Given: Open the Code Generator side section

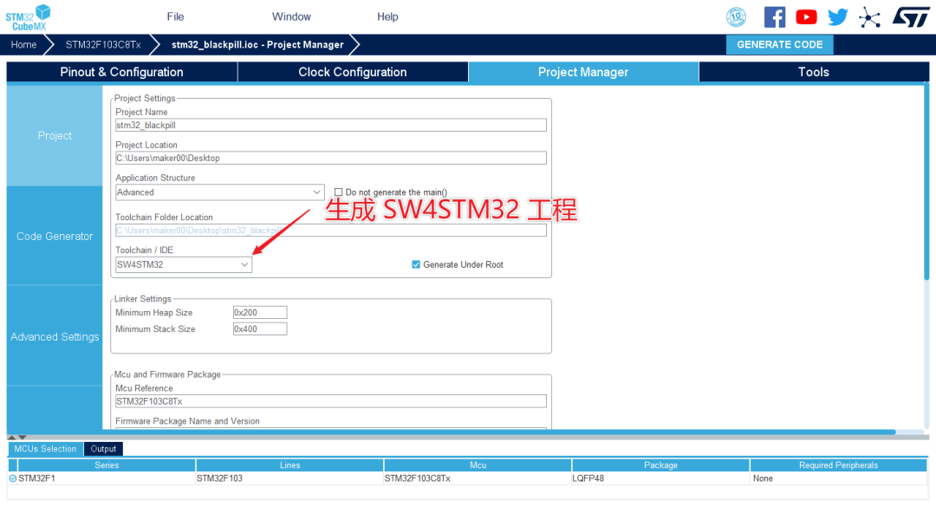Looking at the screenshot, I should (x=55, y=236).
